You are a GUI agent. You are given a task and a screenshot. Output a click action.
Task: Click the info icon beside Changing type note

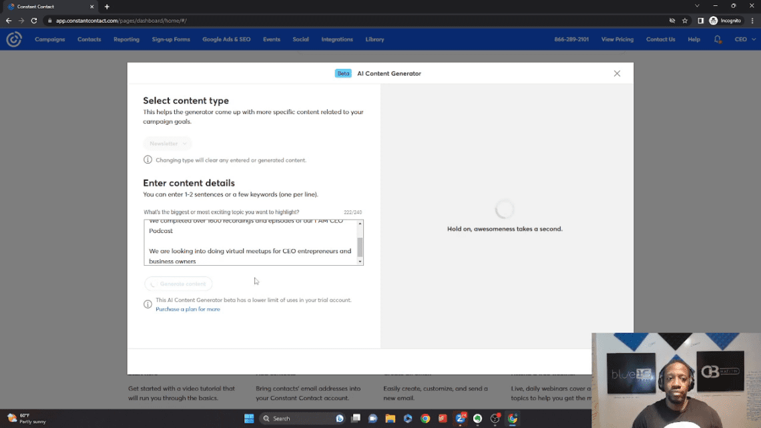point(148,160)
